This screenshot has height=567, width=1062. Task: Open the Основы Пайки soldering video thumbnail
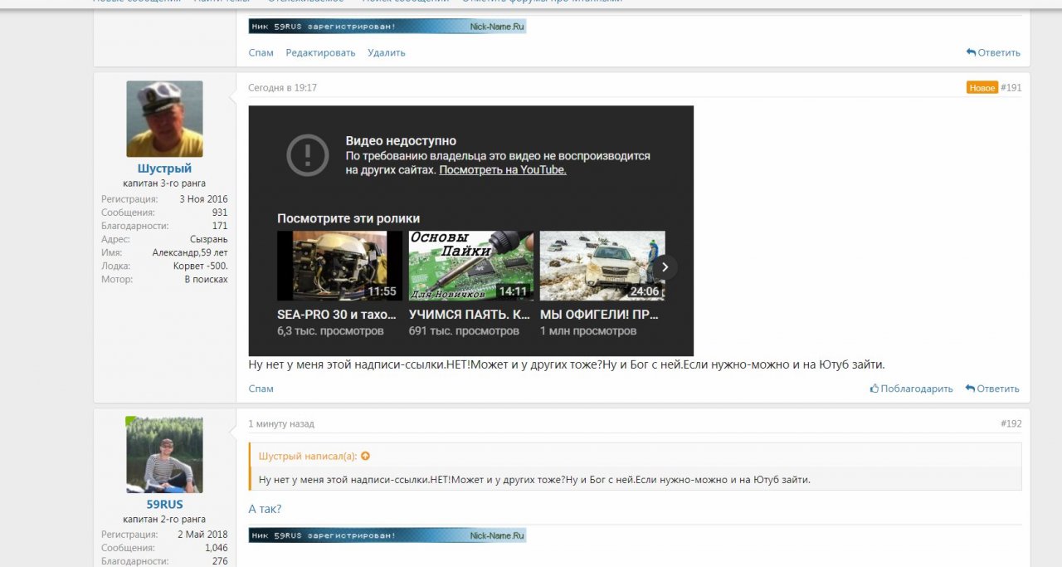point(470,266)
